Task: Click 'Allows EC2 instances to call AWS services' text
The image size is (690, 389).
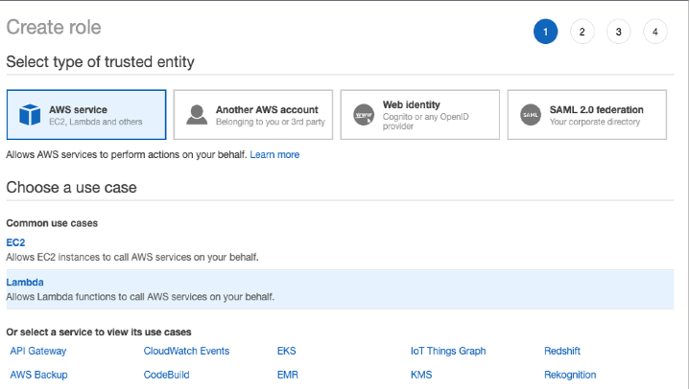Action: (132, 257)
